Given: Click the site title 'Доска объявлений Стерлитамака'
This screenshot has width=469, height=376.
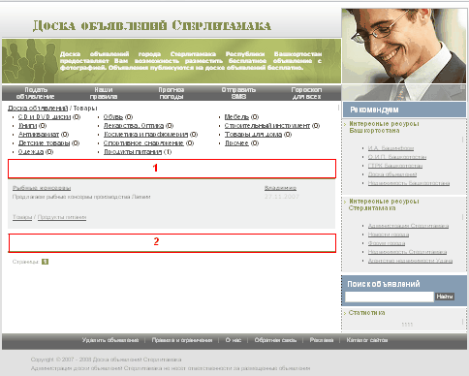Looking at the screenshot, I should (152, 25).
